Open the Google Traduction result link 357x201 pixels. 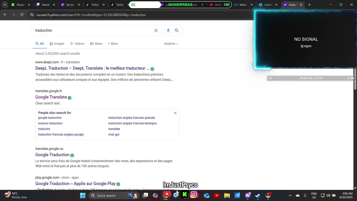pyautogui.click(x=52, y=155)
